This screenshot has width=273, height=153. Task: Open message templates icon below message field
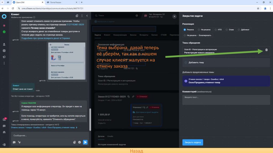[14, 142]
